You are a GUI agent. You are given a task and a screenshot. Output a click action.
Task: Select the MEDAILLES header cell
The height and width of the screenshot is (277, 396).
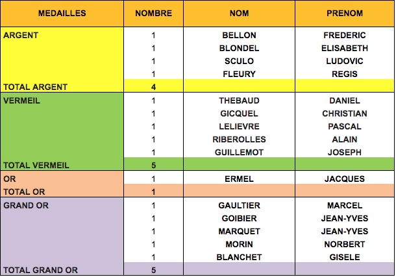(x=62, y=14)
